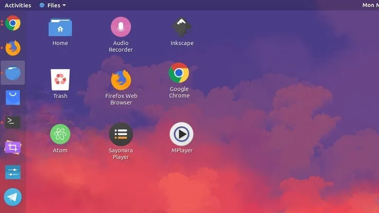Screen dimensions: 379x213
Task: Select the Atom desktop icon
Action: pos(60,134)
